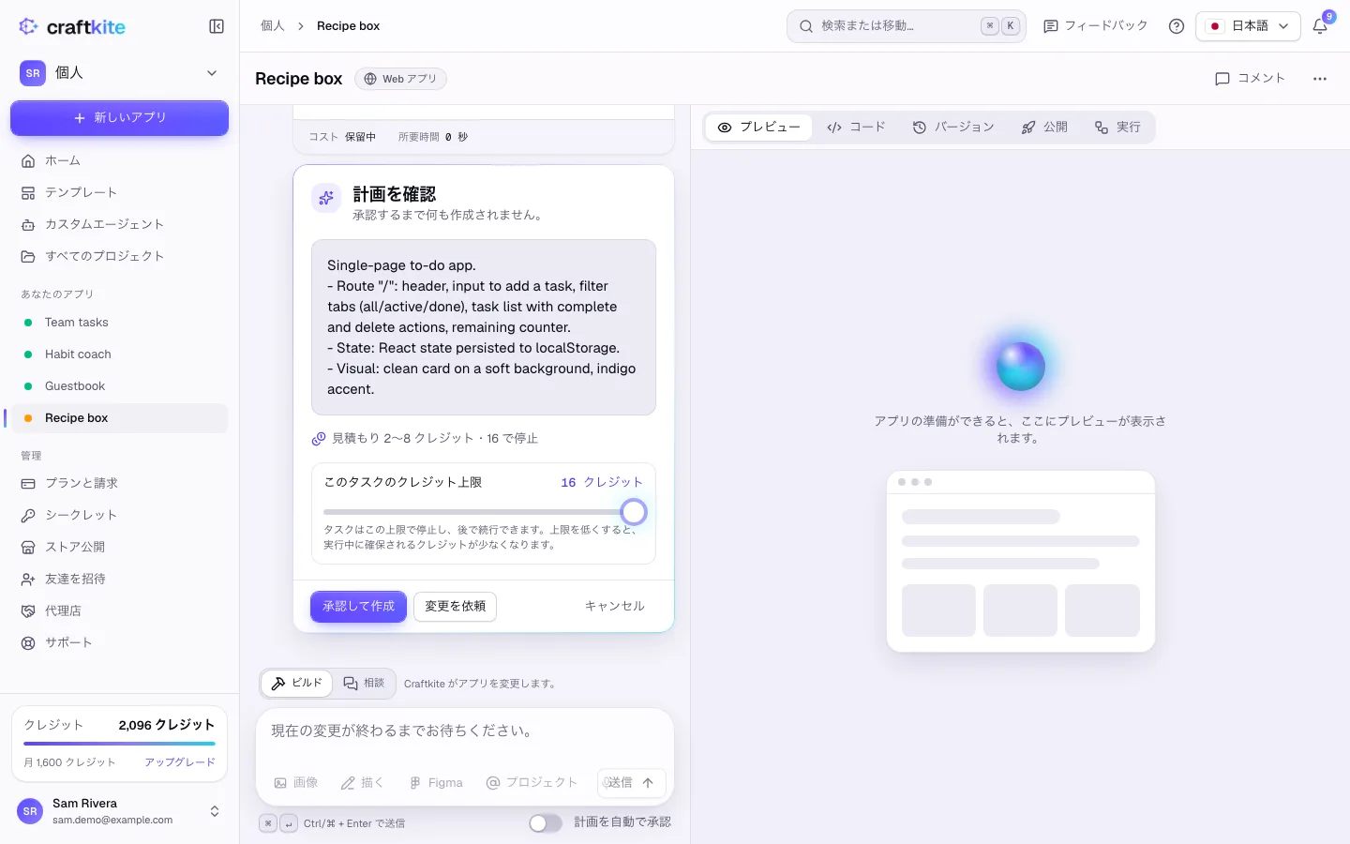Open 代理店 agency page
This screenshot has height=844, width=1350.
tap(119, 610)
